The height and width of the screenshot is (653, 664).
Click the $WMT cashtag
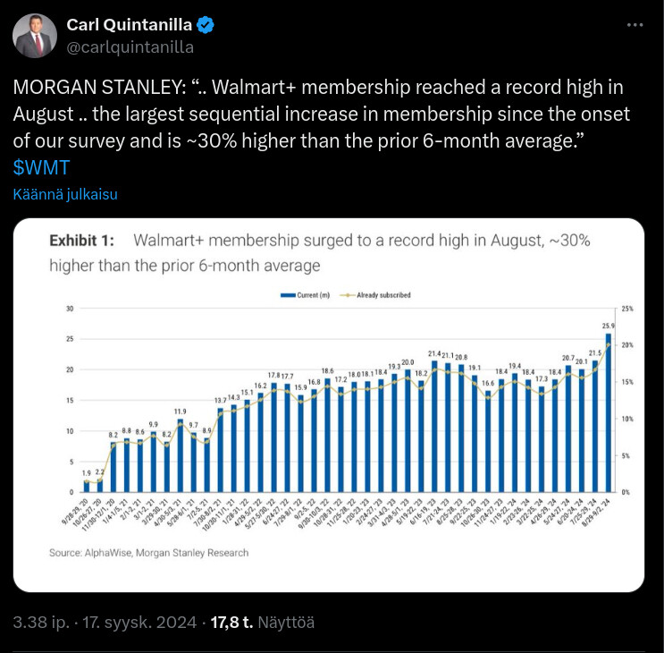41,167
